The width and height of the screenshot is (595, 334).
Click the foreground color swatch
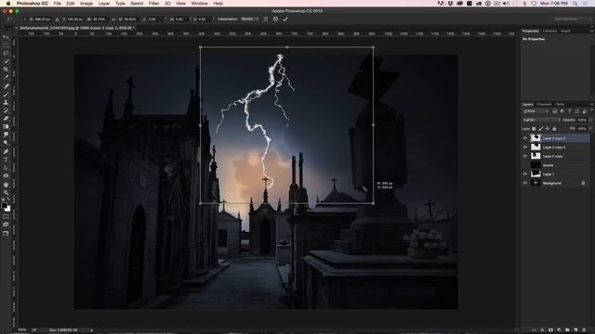[x=4, y=206]
